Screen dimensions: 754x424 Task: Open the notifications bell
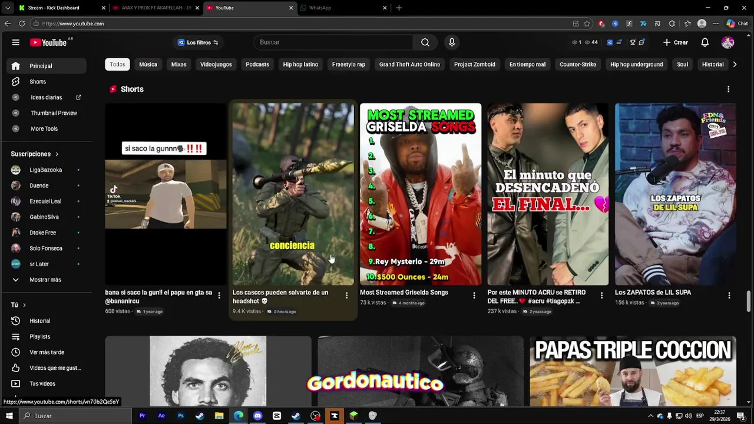click(705, 42)
